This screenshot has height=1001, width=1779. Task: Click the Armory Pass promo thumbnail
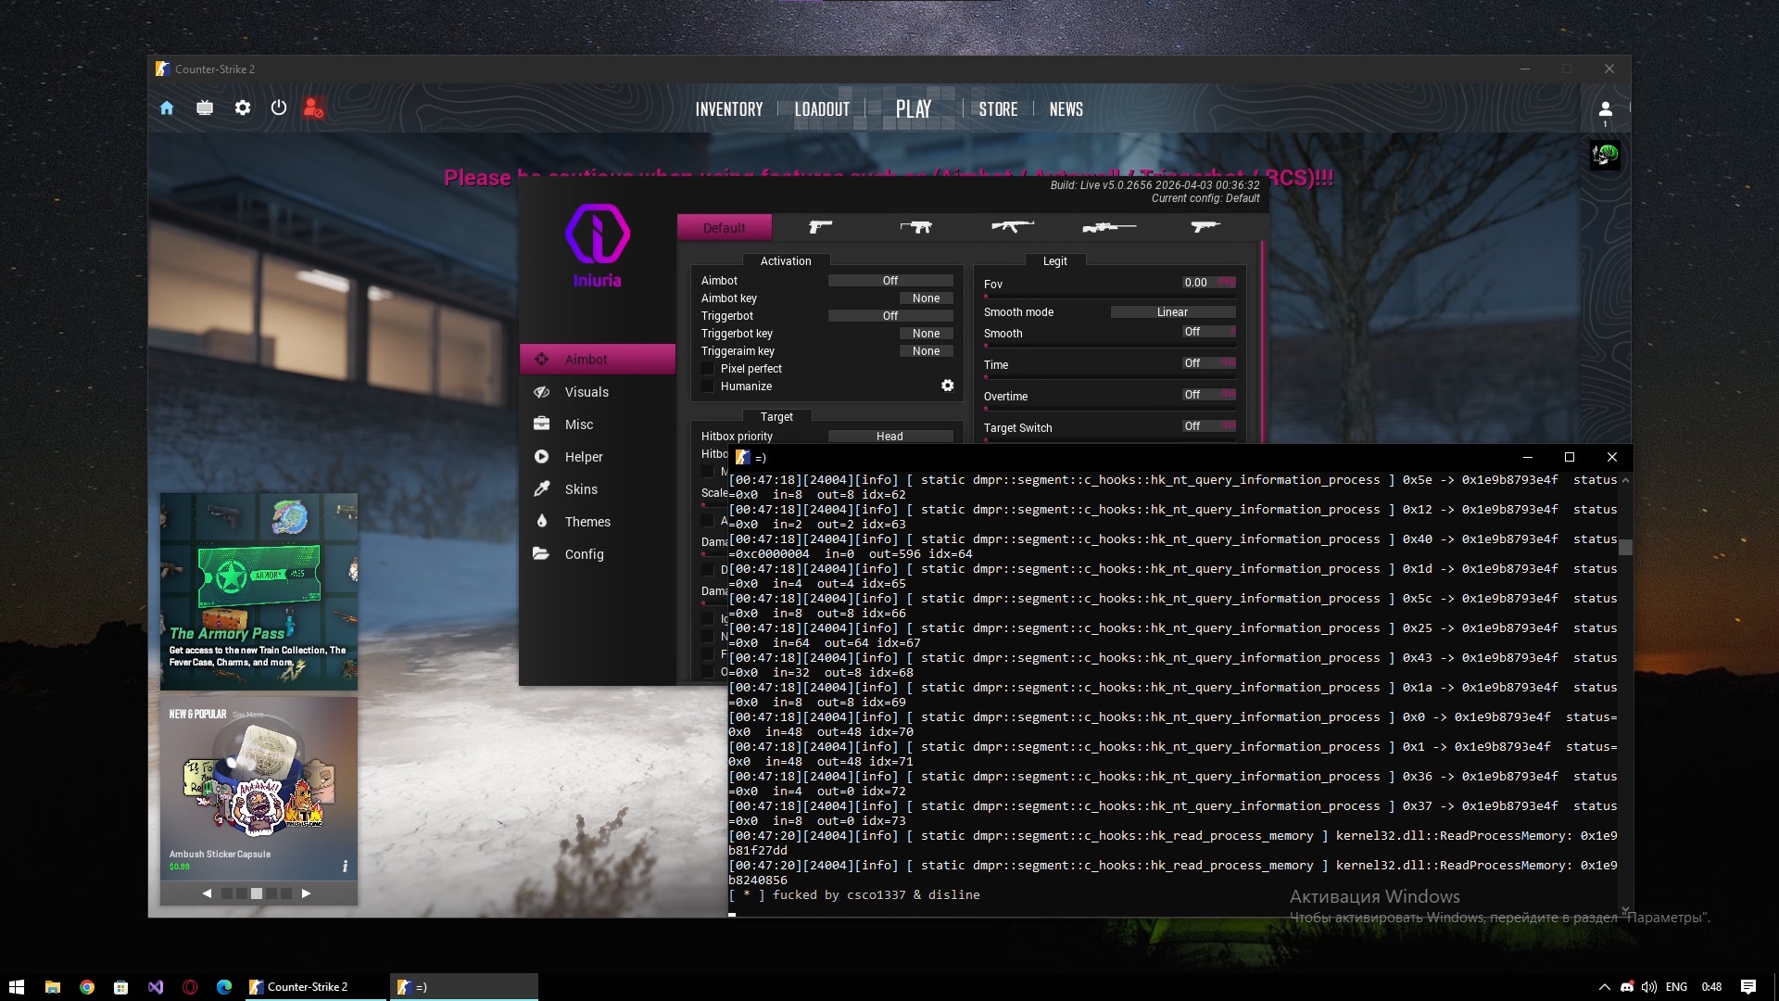tap(259, 591)
